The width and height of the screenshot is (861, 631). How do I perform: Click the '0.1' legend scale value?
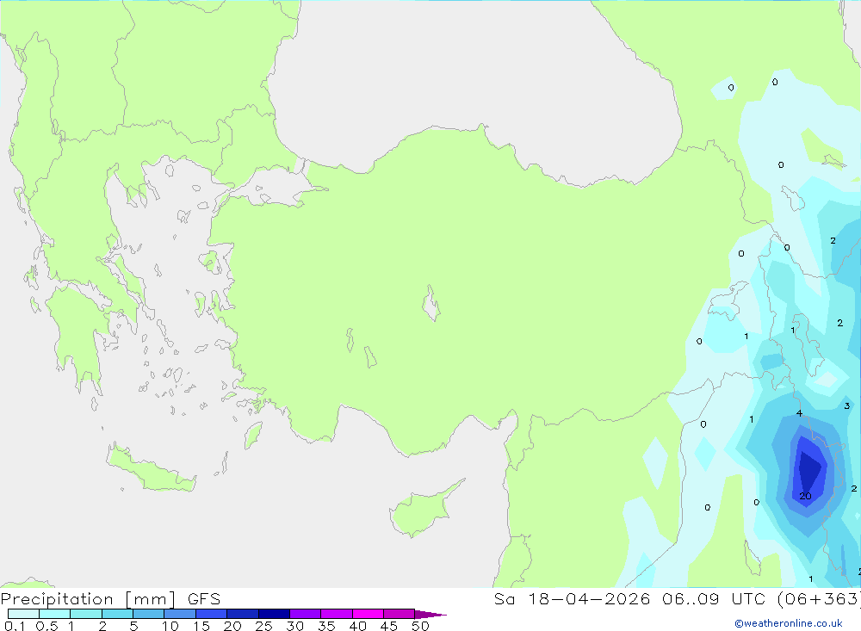[x=15, y=626]
